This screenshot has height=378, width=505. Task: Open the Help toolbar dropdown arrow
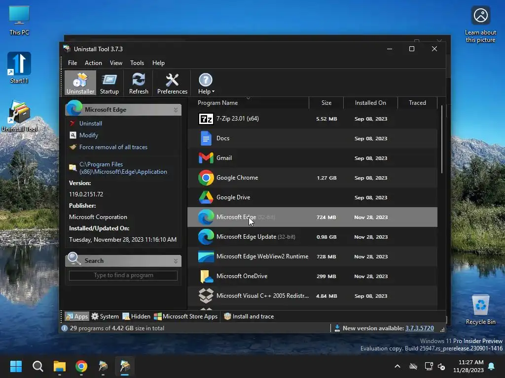[x=213, y=92]
